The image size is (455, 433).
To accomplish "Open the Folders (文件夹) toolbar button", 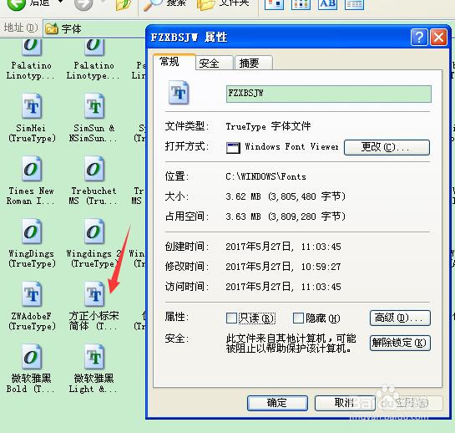I will point(223,4).
